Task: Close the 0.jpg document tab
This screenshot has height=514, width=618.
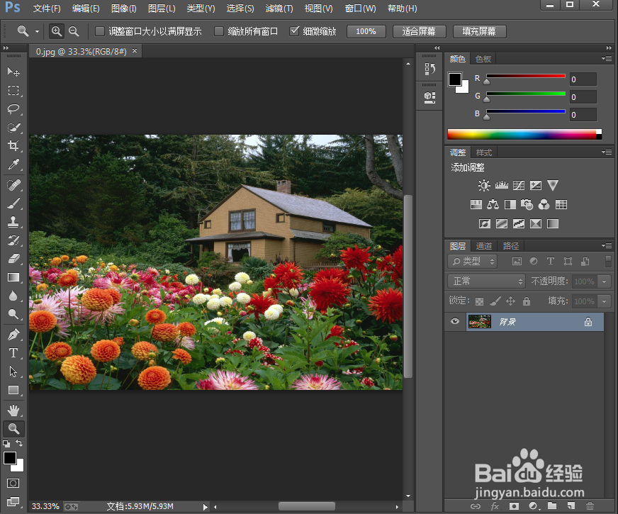Action: tap(135, 51)
